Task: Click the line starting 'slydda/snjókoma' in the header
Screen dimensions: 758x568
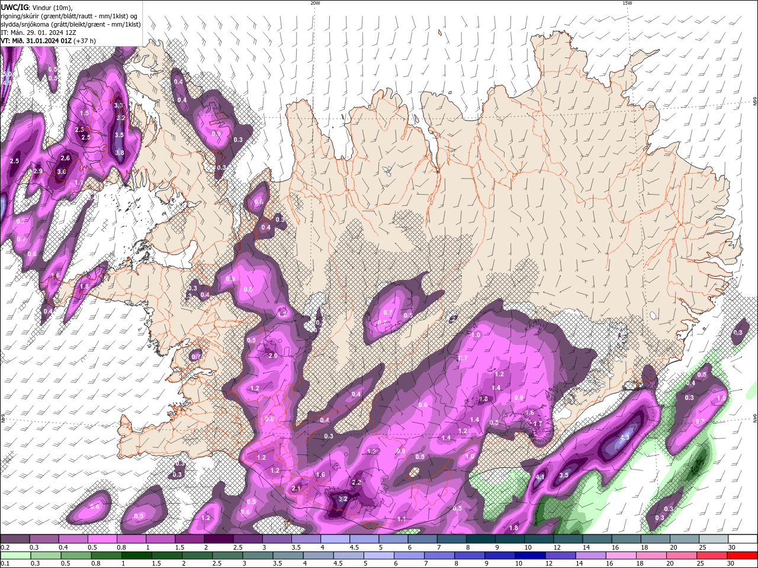Action: (70, 24)
